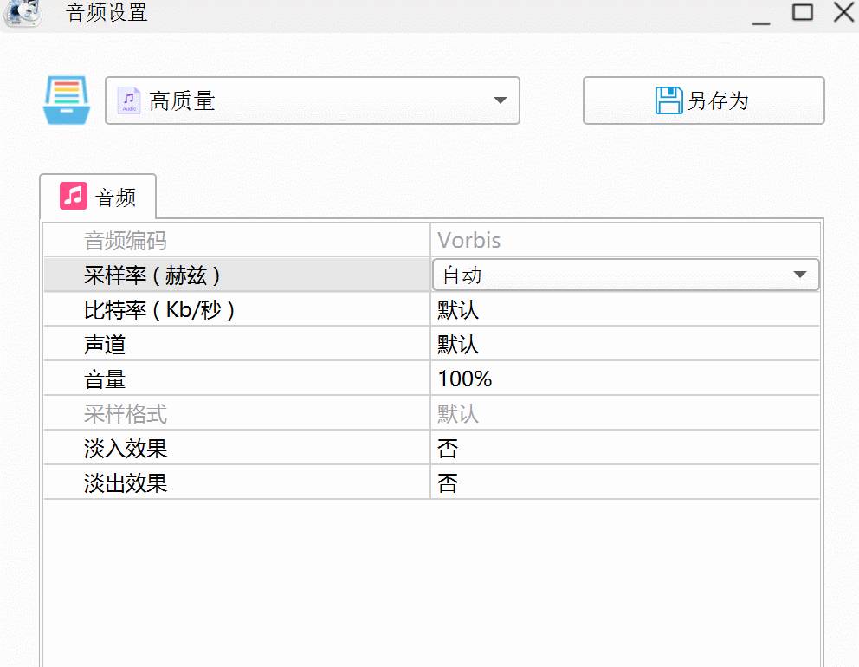
Task: Click the dropdown arrow on the 采样率 row
Action: pos(802,273)
